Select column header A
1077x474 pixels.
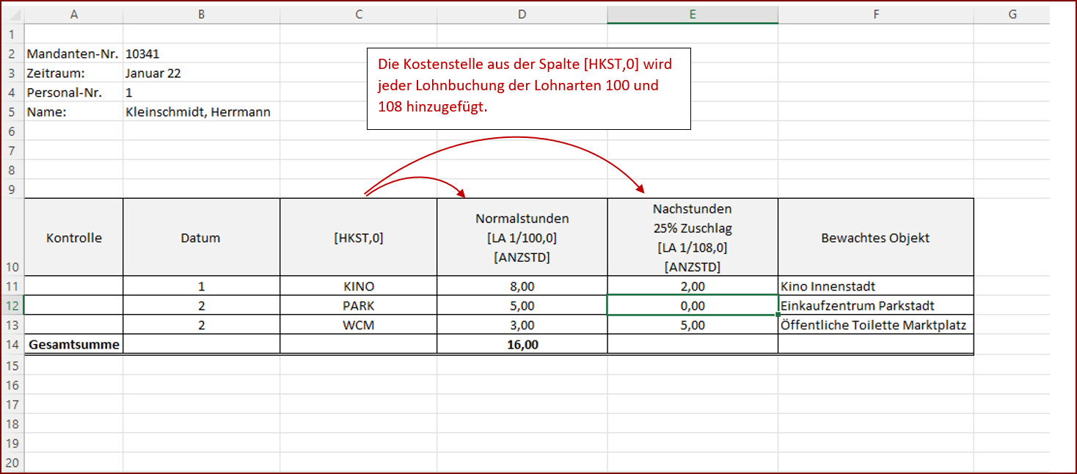click(73, 13)
